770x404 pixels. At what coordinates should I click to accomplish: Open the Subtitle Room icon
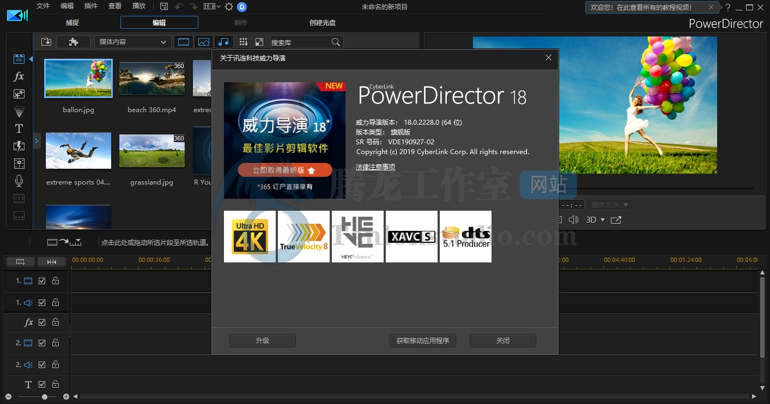19,216
